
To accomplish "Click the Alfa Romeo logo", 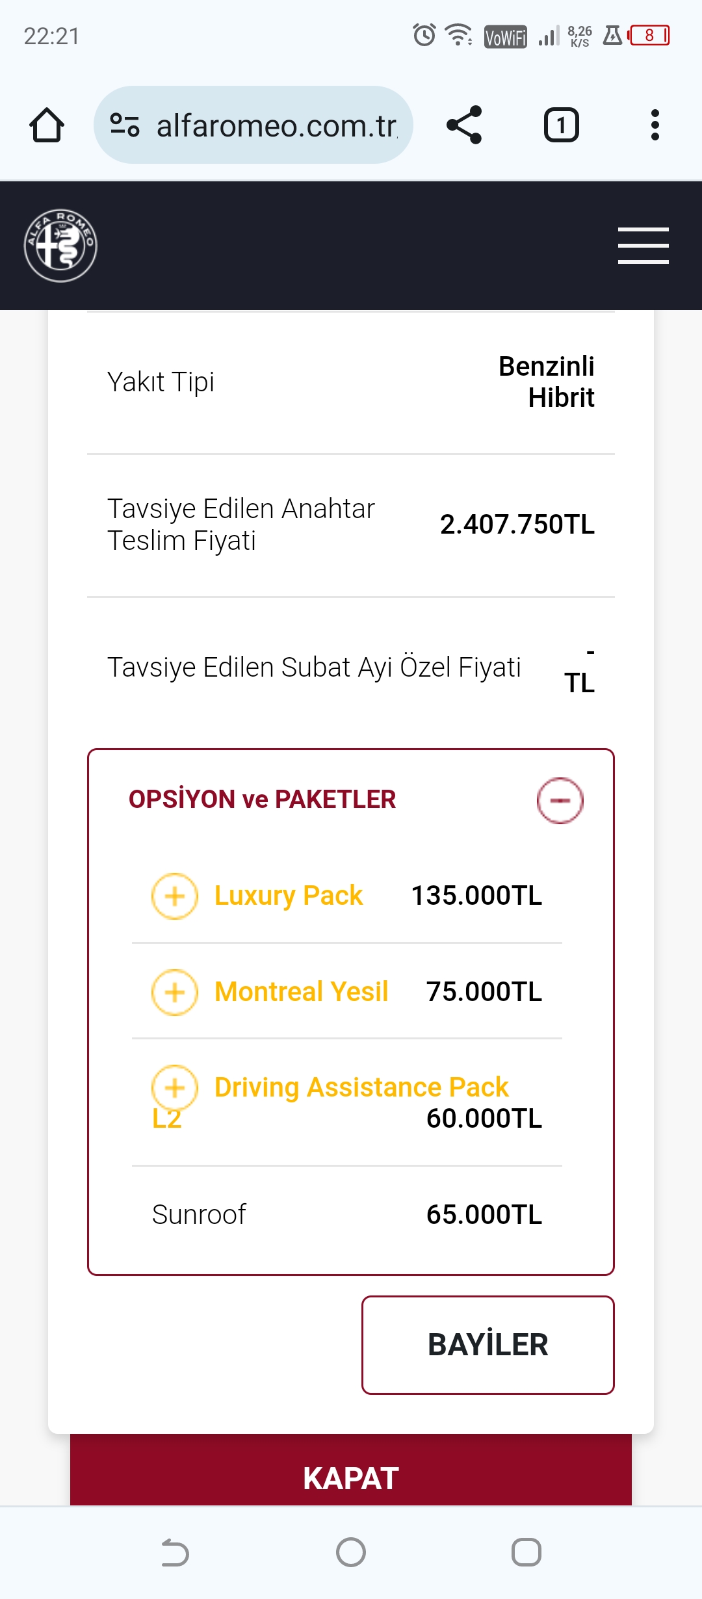I will [60, 246].
